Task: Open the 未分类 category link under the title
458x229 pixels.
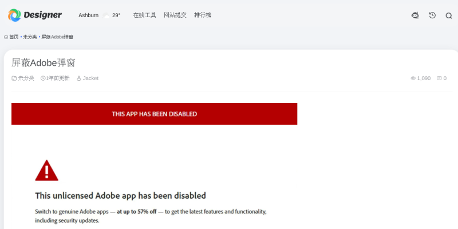Action: click(26, 78)
